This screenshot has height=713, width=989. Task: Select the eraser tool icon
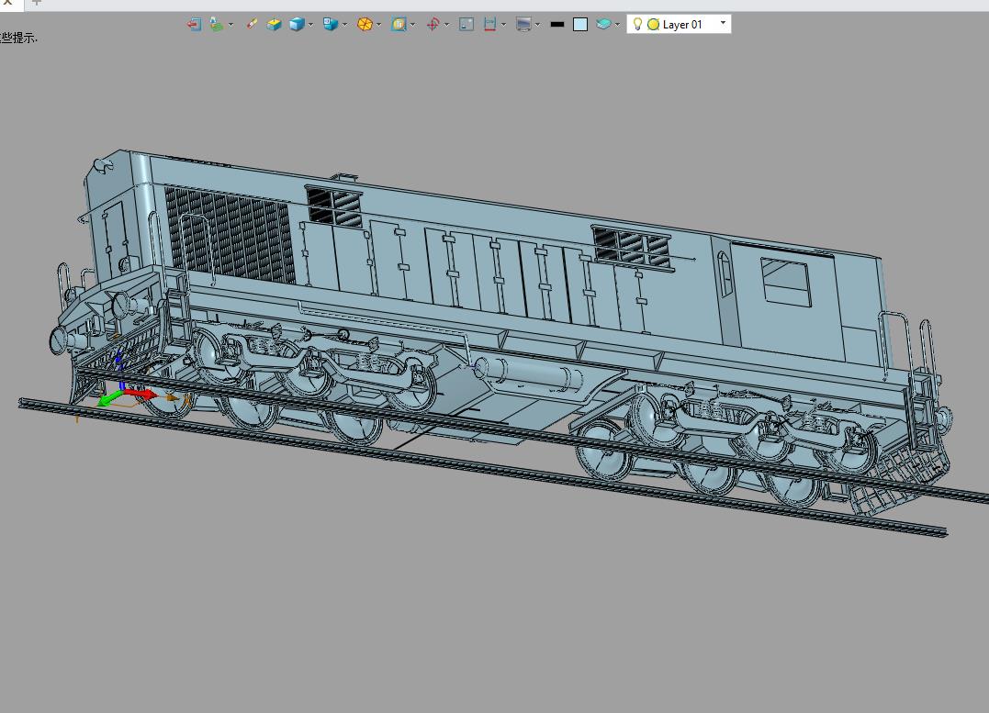(x=252, y=25)
